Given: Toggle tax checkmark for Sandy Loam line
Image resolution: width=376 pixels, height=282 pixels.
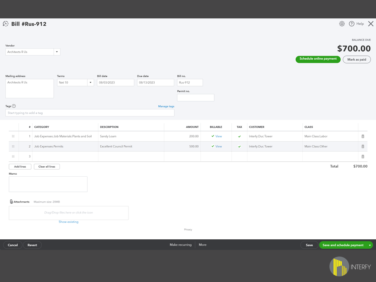Looking at the screenshot, I should [x=239, y=136].
